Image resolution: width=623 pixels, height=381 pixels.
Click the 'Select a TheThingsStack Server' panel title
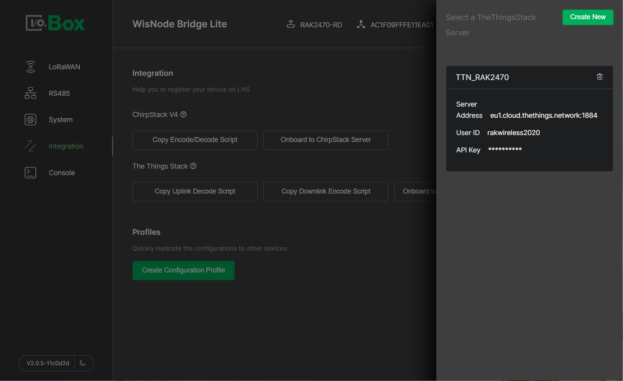click(x=491, y=25)
